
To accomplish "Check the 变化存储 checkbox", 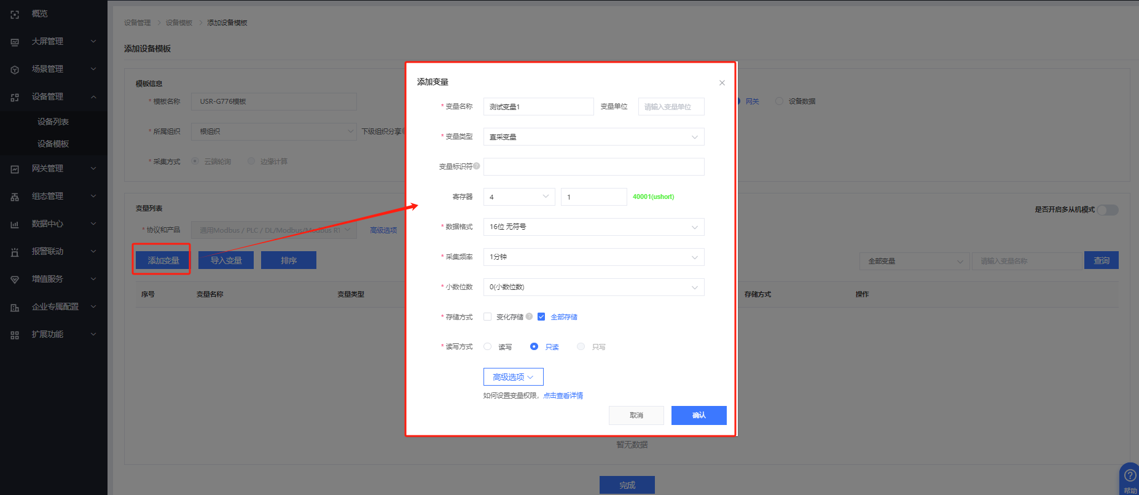I will tap(488, 317).
